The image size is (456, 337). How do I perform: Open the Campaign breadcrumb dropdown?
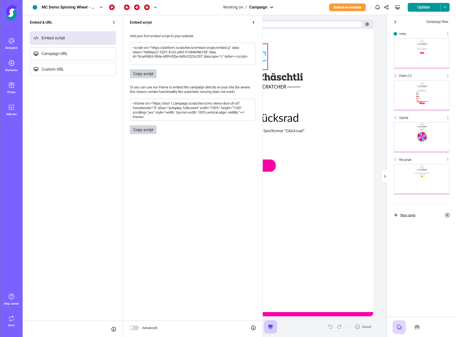tap(272, 7)
